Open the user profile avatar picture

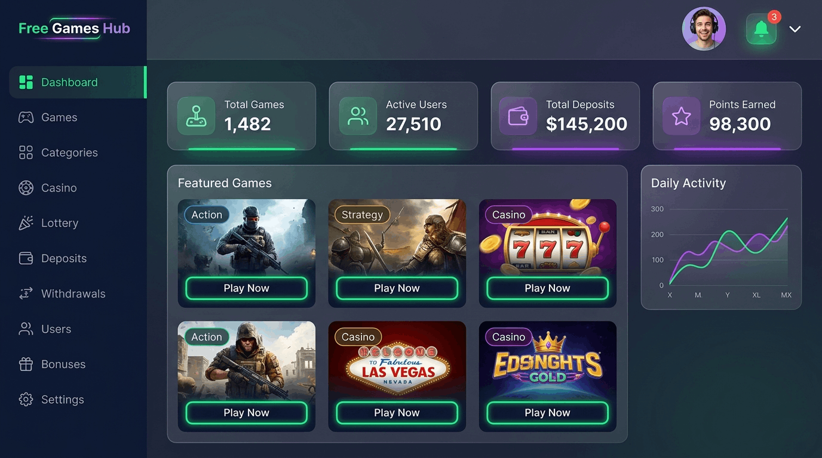[704, 29]
